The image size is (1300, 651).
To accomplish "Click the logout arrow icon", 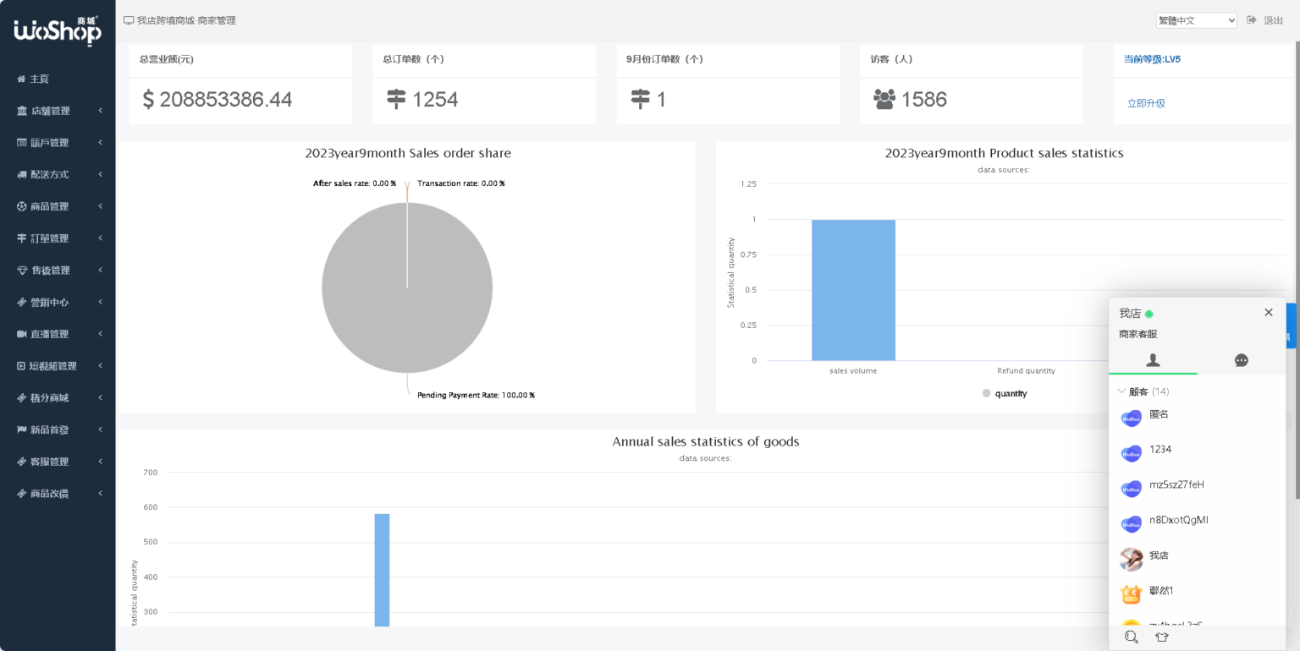I will click(x=1252, y=20).
